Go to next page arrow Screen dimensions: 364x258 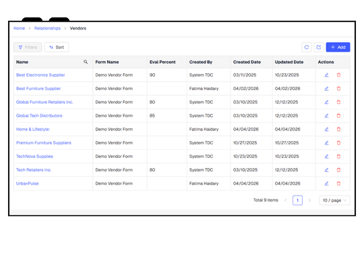pos(309,200)
